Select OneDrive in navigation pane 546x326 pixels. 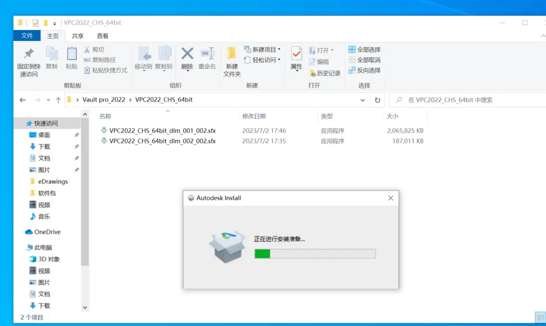point(47,232)
